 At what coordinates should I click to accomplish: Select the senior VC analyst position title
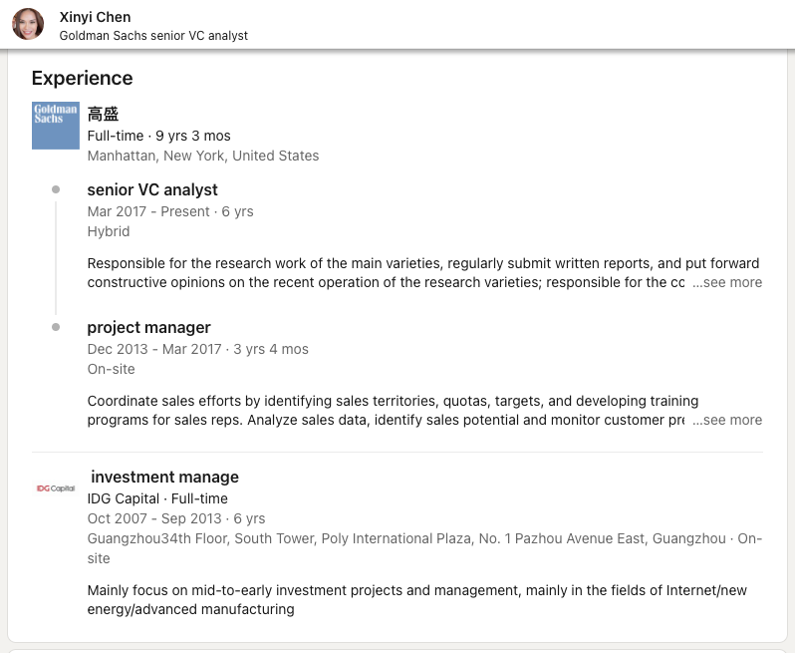point(152,189)
